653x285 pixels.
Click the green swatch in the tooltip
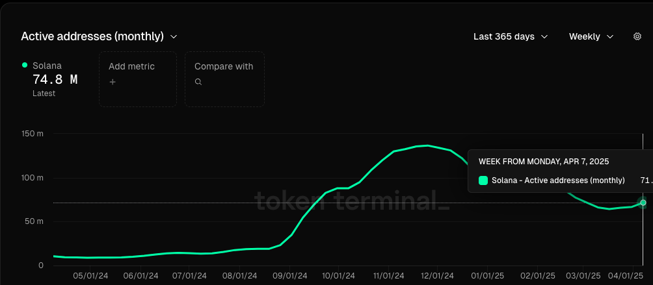(x=483, y=180)
